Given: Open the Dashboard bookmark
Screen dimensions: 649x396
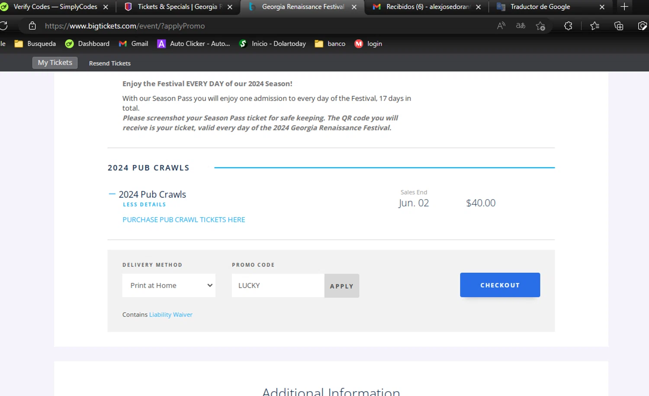Looking at the screenshot, I should (x=87, y=44).
